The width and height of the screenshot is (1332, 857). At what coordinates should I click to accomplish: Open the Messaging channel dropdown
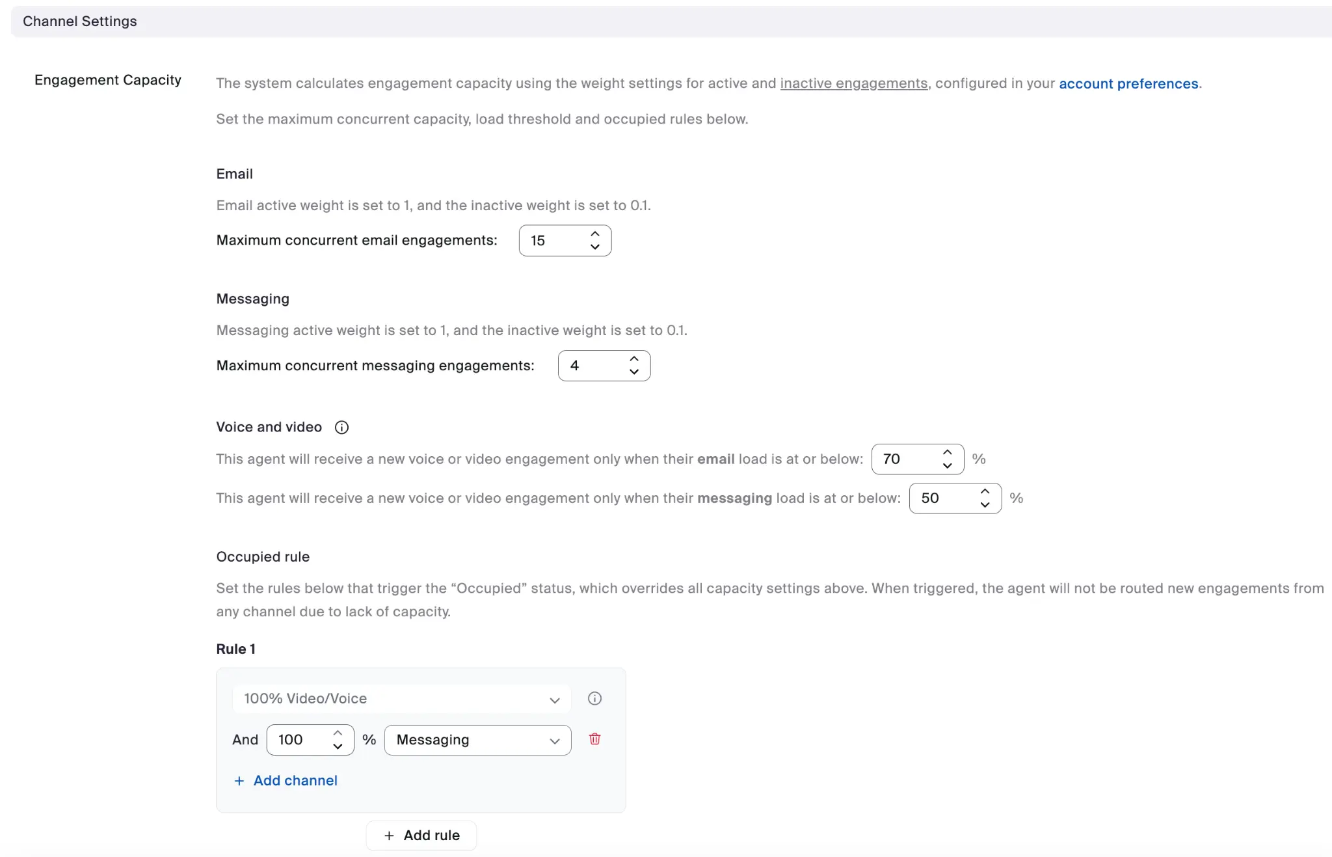pyautogui.click(x=477, y=740)
